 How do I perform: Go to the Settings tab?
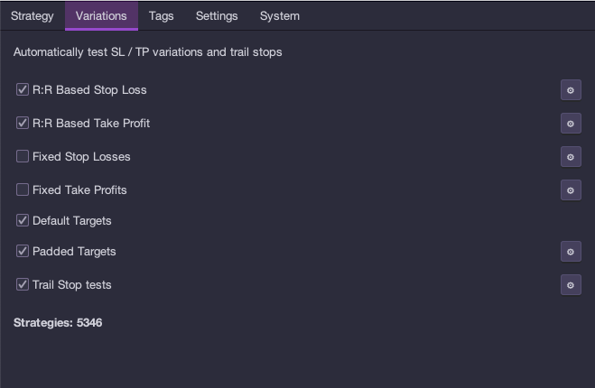coord(217,16)
